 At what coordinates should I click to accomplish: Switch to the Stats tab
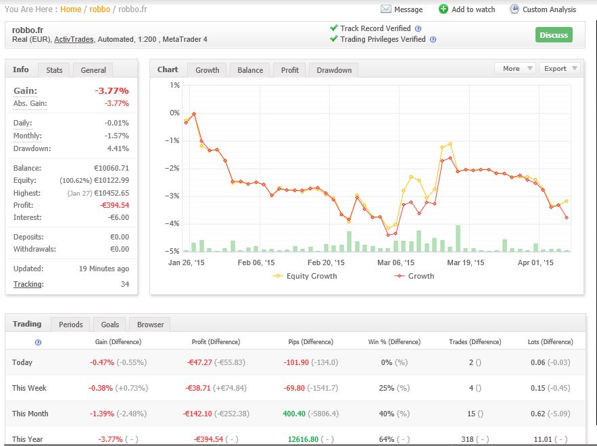point(54,70)
